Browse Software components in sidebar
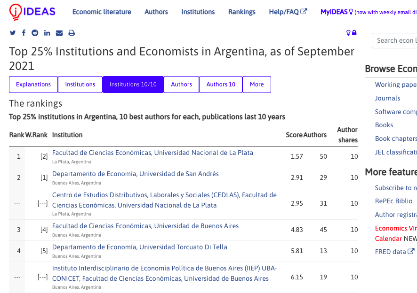The image size is (417, 293). (x=396, y=112)
